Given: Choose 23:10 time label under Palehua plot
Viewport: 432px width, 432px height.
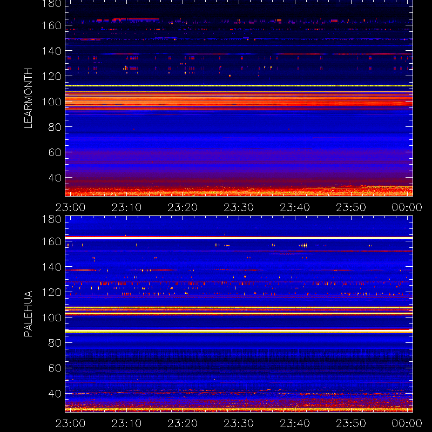Looking at the screenshot, I should tap(126, 423).
